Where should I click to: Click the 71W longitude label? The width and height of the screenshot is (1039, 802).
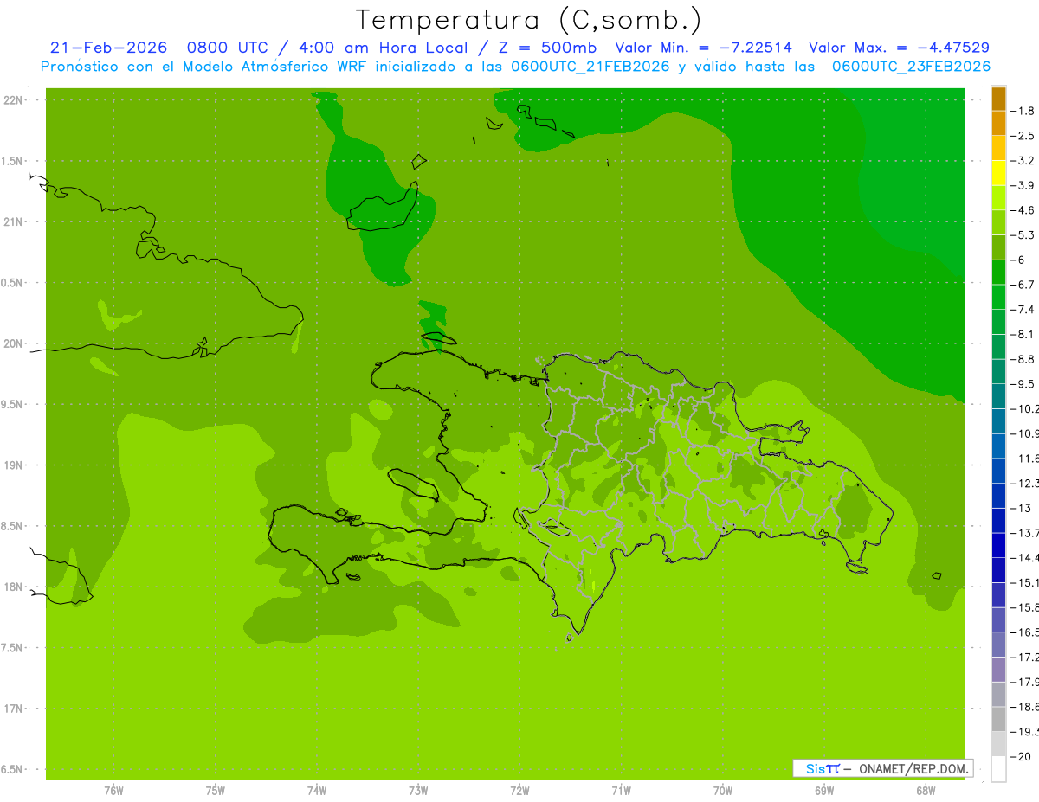point(621,791)
